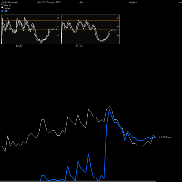Click the 80 axis label in the FULL chart
Screen dimensions: 182x182
coord(118,18)
